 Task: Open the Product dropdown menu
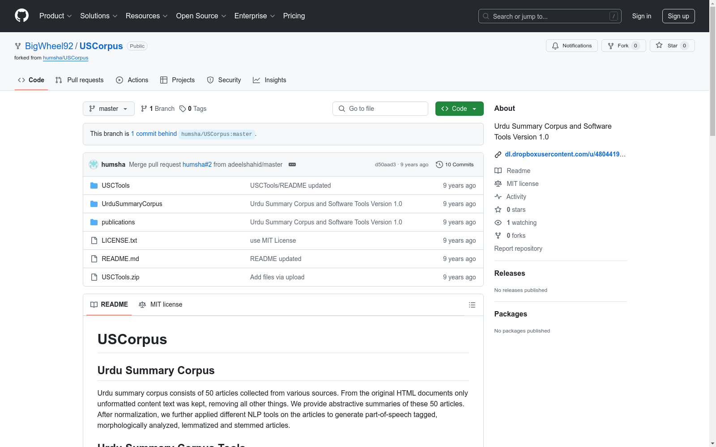tap(55, 16)
